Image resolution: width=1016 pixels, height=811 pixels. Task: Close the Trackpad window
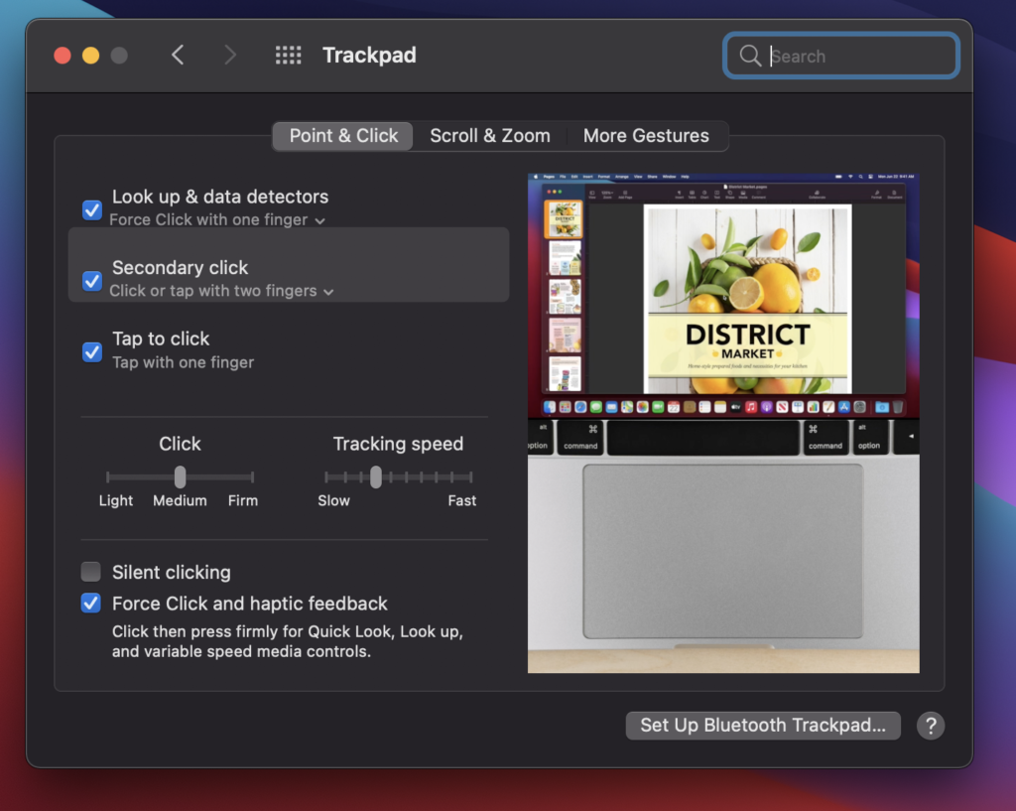coord(63,56)
